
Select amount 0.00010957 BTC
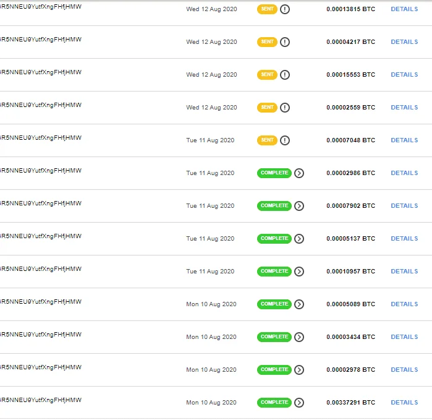(350, 272)
